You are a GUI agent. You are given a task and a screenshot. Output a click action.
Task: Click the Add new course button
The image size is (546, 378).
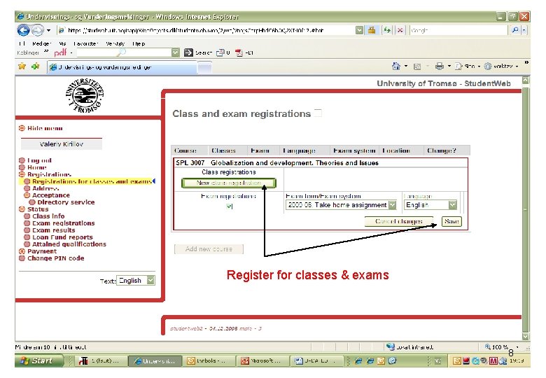pos(209,249)
